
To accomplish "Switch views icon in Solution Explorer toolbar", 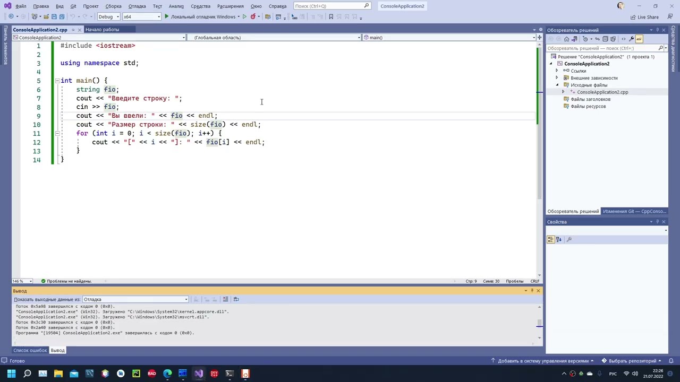I will [x=574, y=39].
